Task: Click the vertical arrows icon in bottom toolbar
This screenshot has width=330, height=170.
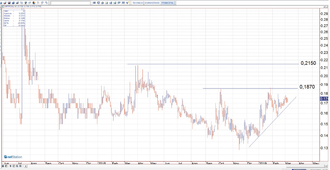Action: point(10,166)
